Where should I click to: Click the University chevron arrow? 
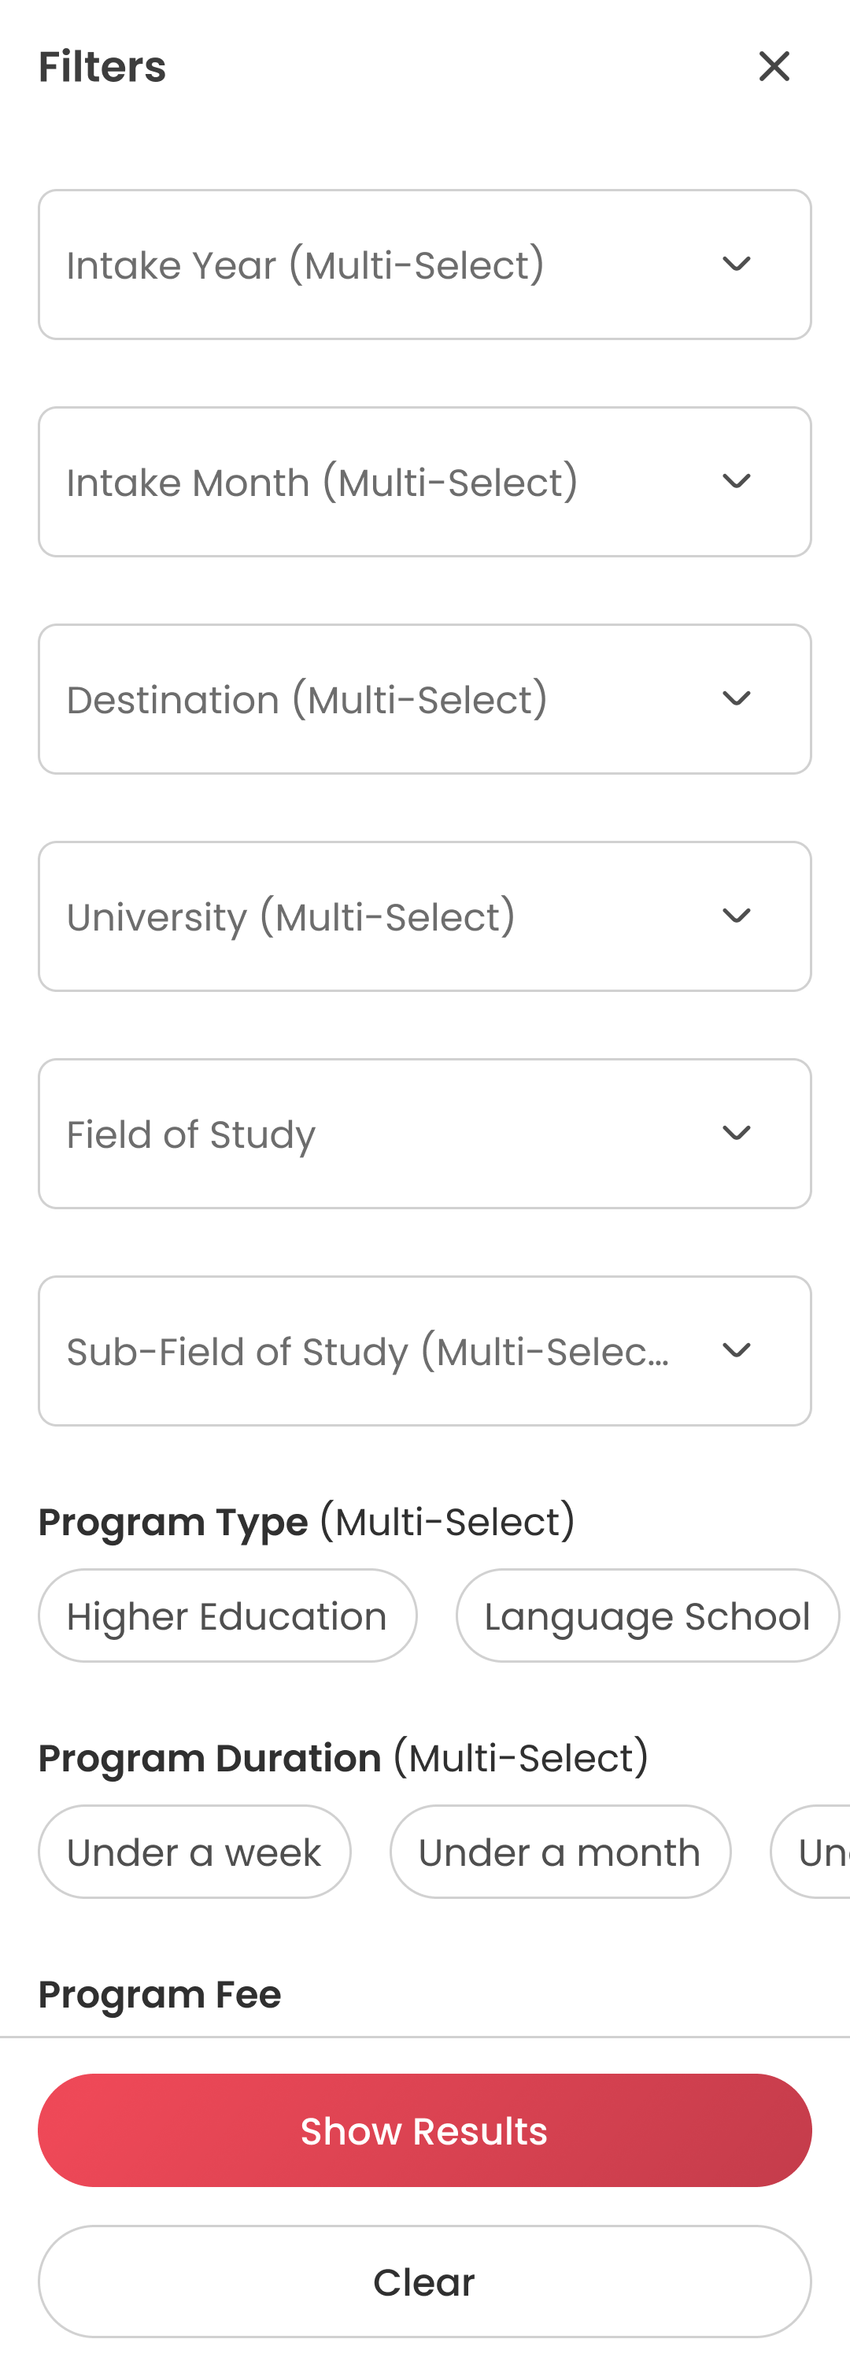click(x=736, y=916)
